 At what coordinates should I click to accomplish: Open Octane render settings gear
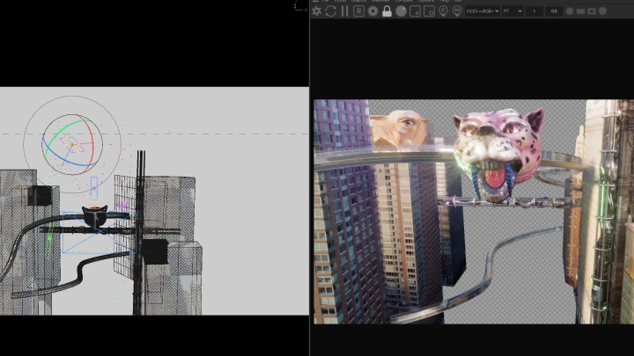pos(372,11)
